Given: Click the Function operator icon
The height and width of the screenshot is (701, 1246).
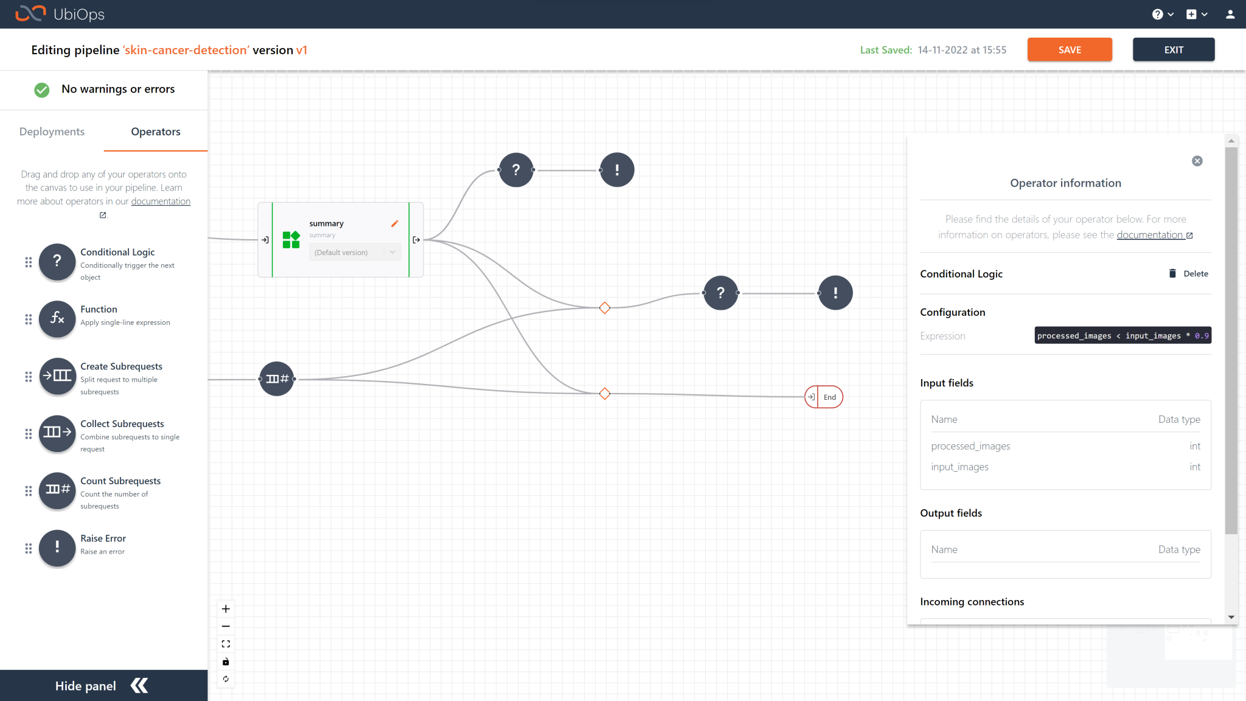Looking at the screenshot, I should point(57,318).
